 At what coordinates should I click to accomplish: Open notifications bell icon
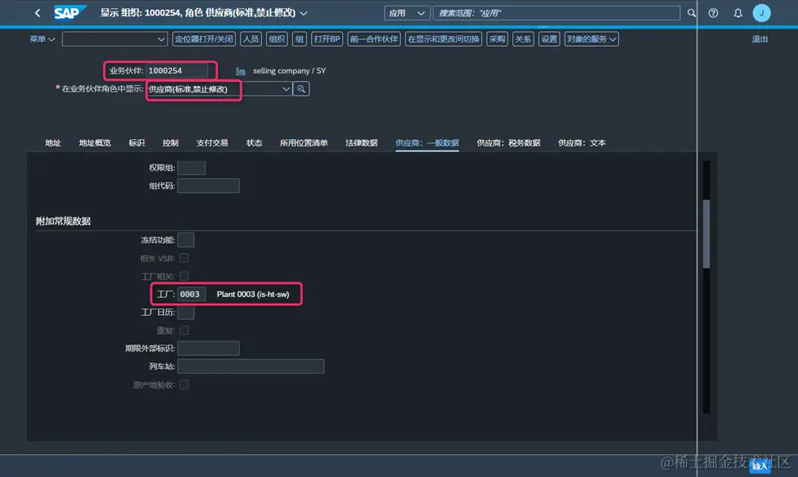point(737,13)
